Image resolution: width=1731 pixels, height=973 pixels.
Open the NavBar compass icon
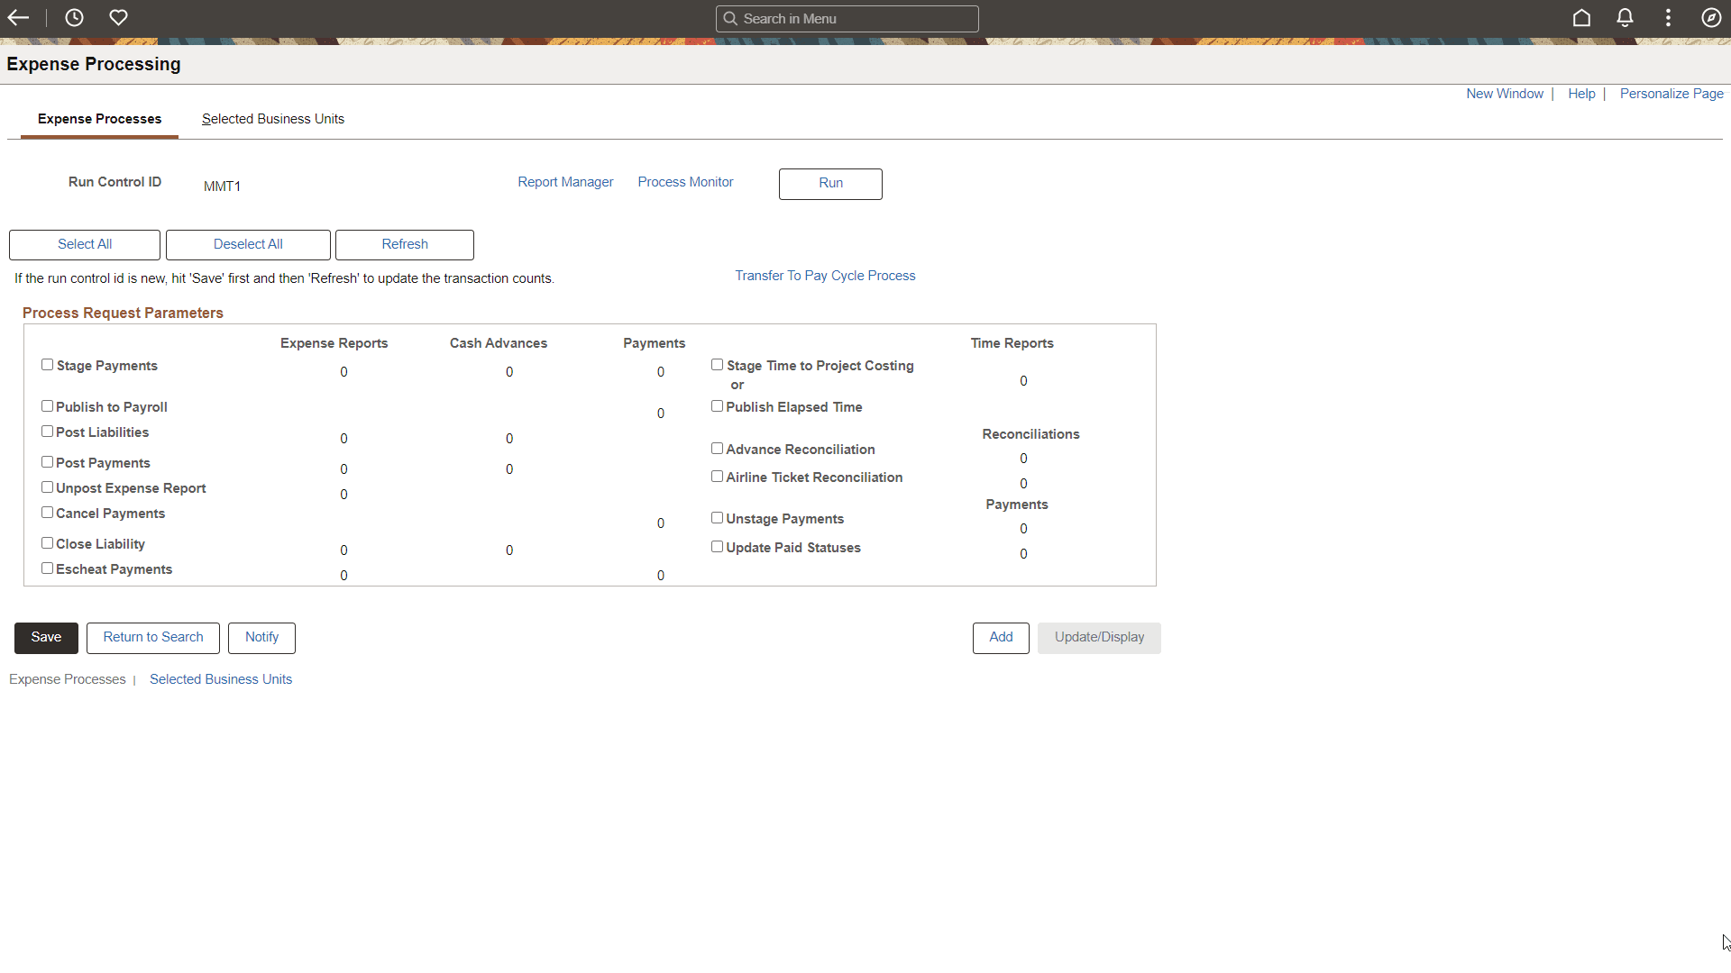(1712, 17)
